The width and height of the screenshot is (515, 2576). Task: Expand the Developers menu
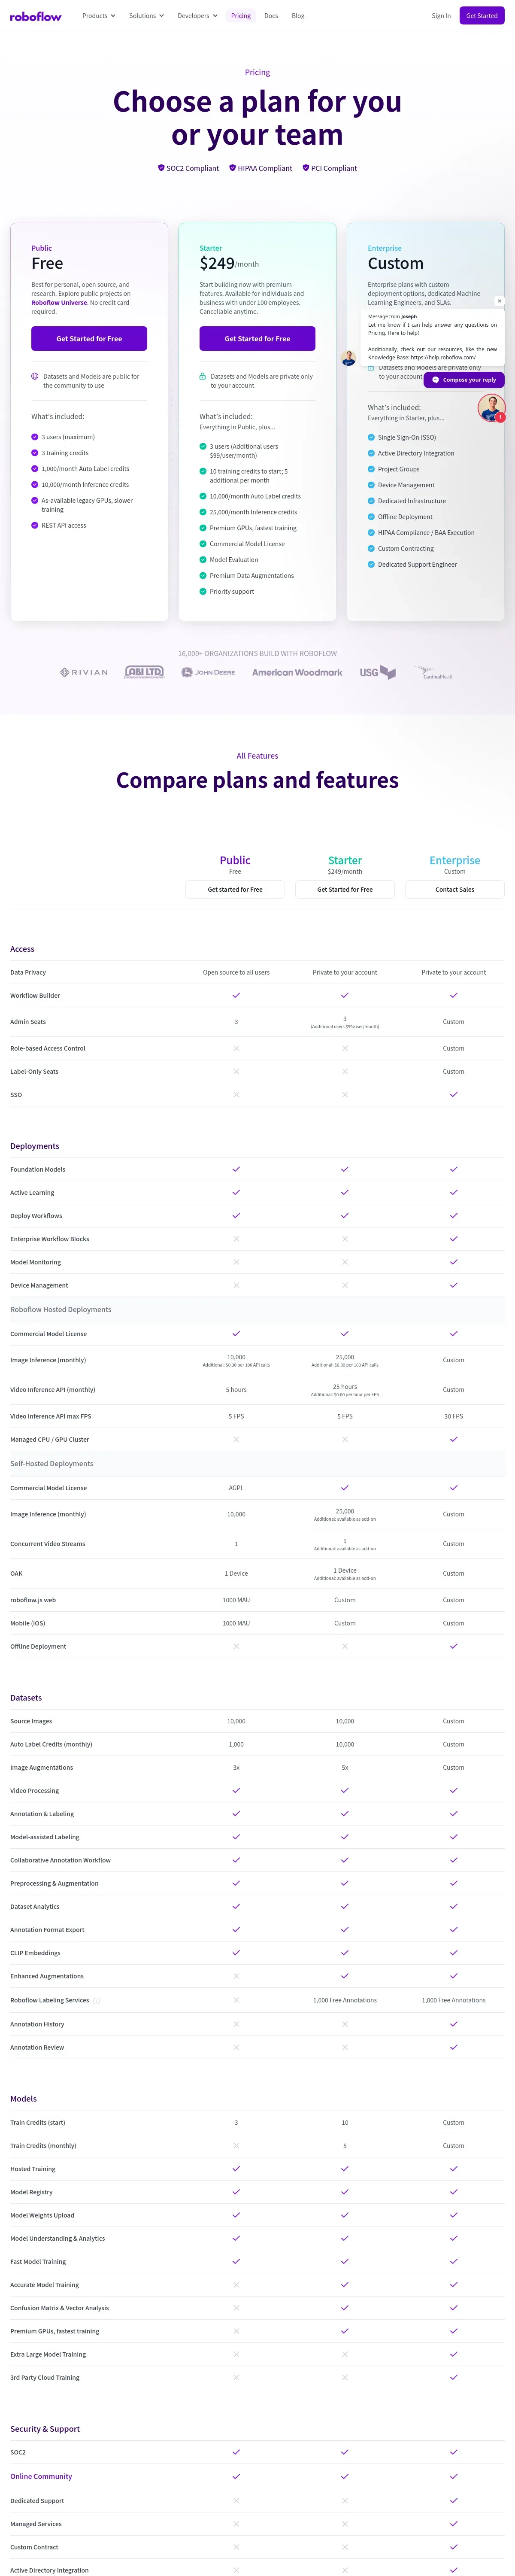point(197,16)
